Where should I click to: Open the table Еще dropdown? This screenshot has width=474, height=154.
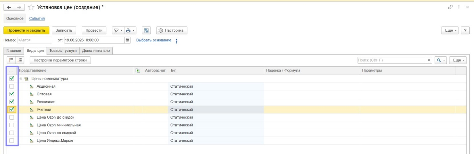pos(458,60)
